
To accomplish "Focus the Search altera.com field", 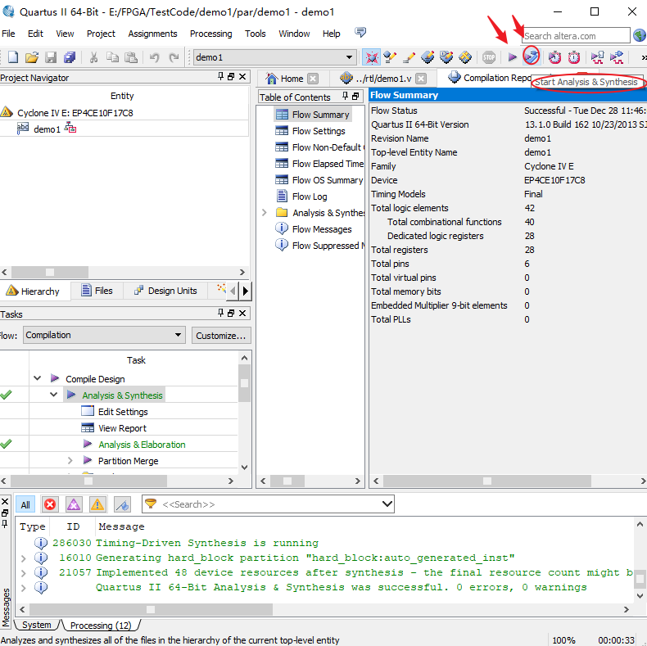I will click(576, 35).
